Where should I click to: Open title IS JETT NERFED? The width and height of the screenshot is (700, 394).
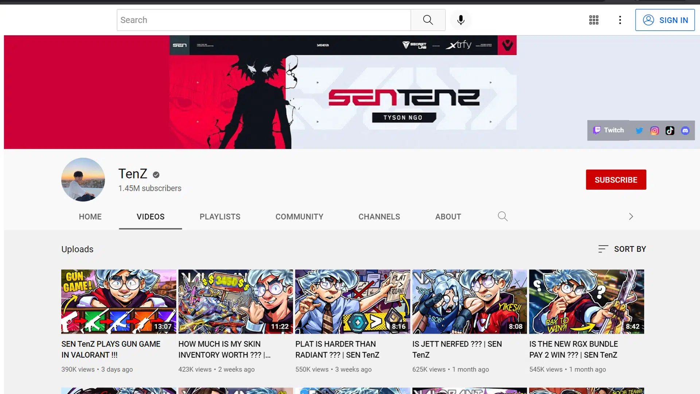coord(457,349)
